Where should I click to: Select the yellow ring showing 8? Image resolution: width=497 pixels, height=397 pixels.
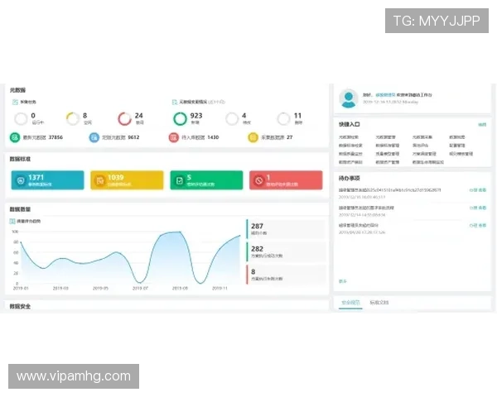[73, 118]
